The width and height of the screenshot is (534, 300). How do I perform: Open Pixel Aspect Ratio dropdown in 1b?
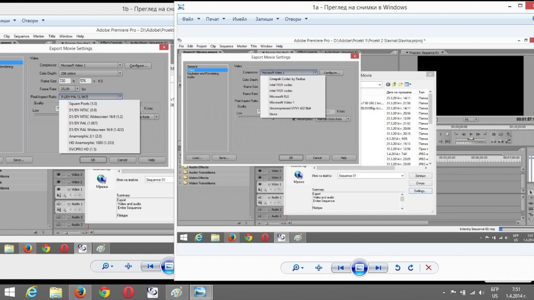(120, 96)
